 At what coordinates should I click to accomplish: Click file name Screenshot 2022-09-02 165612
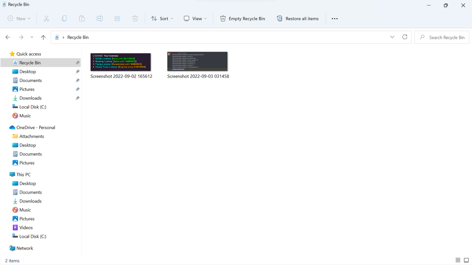tap(121, 76)
